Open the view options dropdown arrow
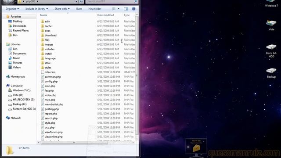281x158 pixels. [x=118, y=9]
